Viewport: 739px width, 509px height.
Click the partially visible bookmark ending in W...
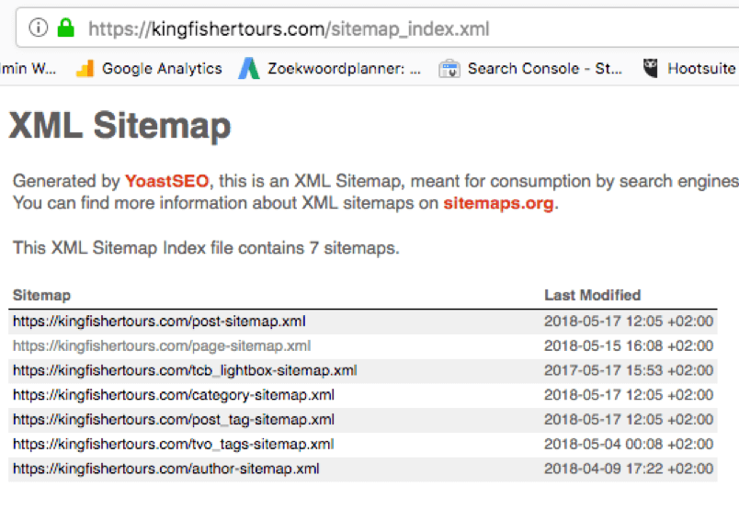[x=28, y=69]
